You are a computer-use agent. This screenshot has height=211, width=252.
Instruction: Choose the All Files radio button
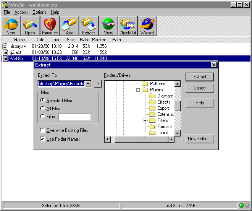point(42,108)
